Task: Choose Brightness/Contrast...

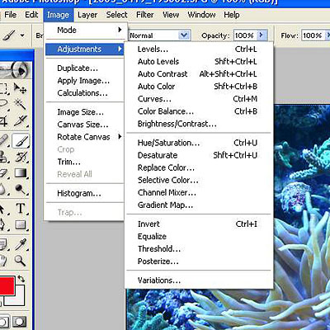Action: pos(199,124)
